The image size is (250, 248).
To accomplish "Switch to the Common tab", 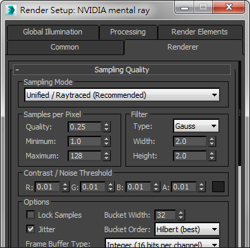I will (65, 47).
